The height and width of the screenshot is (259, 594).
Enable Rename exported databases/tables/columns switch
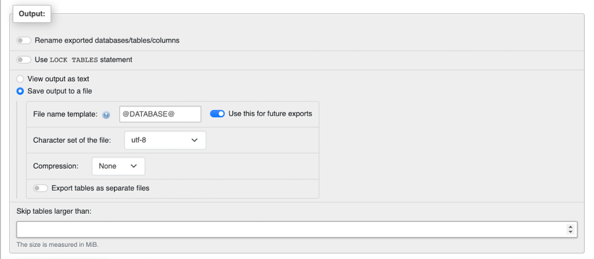click(x=24, y=41)
